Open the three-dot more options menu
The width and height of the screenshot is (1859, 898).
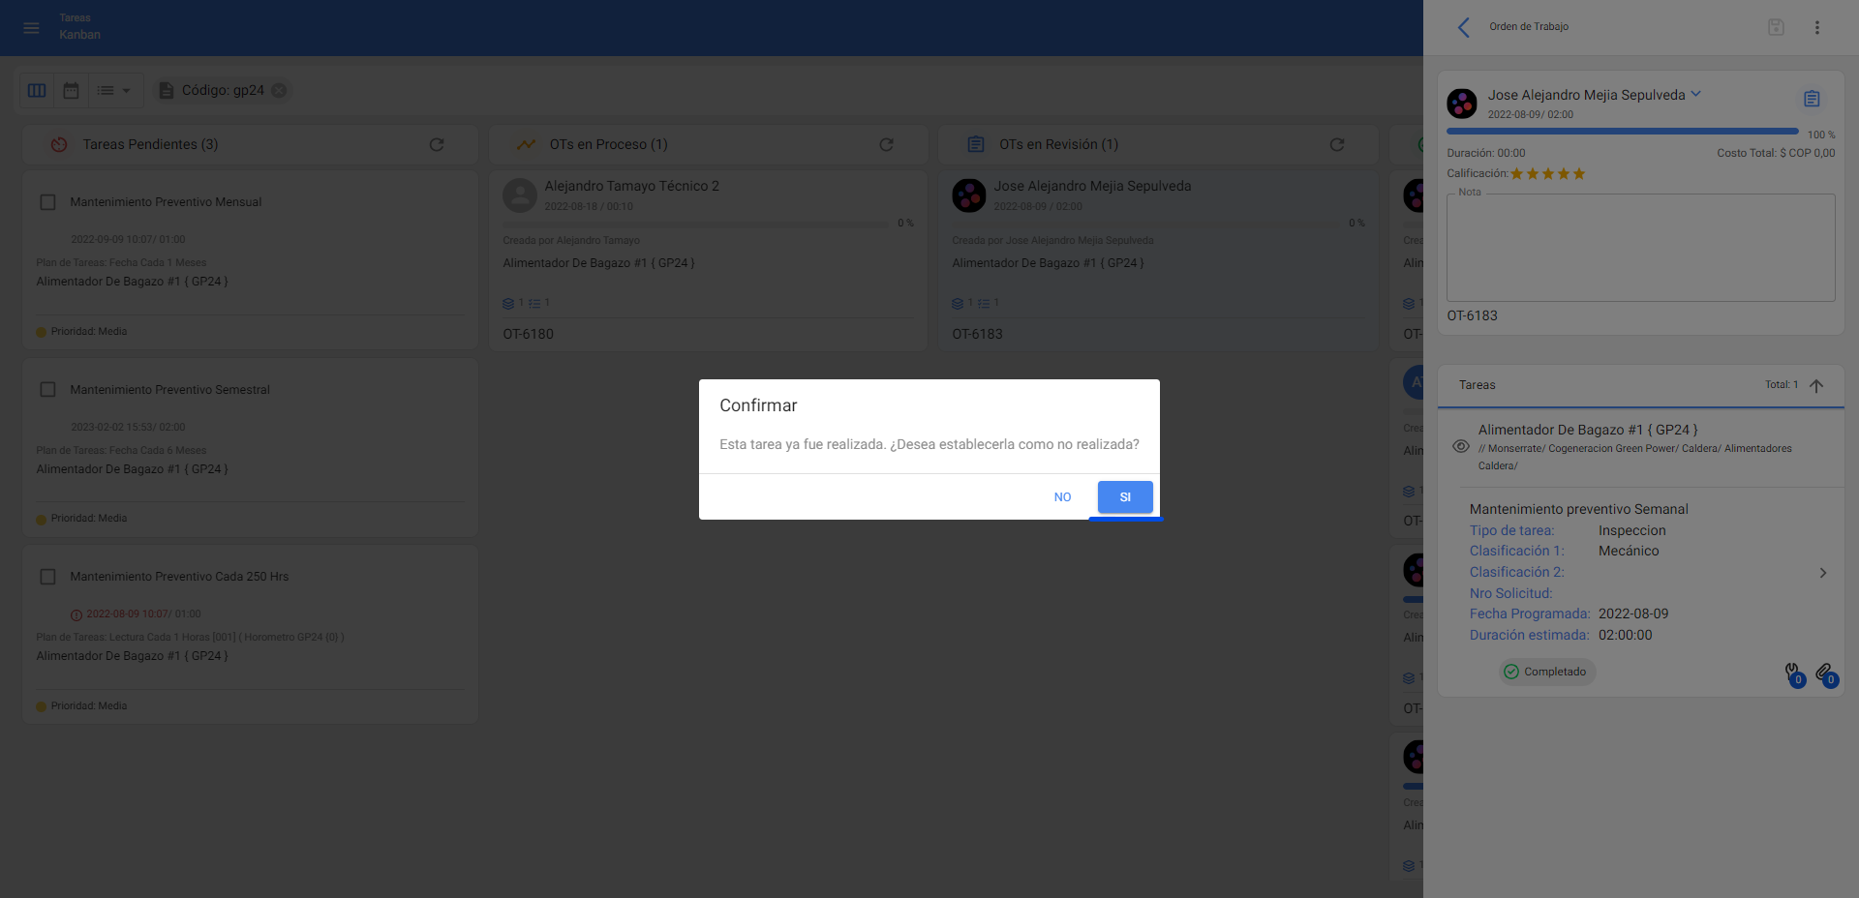[1816, 27]
